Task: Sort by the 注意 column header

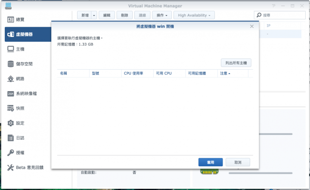Action: click(x=233, y=74)
